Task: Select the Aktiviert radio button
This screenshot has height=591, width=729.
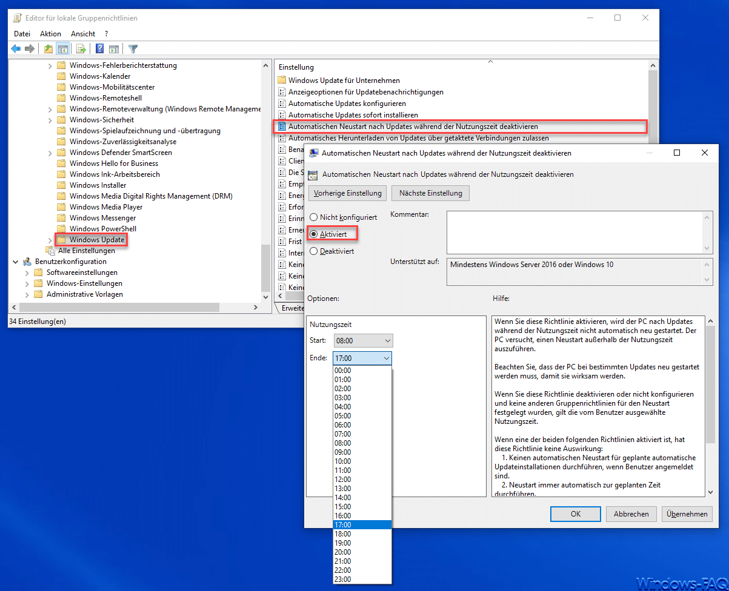Action: (x=313, y=234)
